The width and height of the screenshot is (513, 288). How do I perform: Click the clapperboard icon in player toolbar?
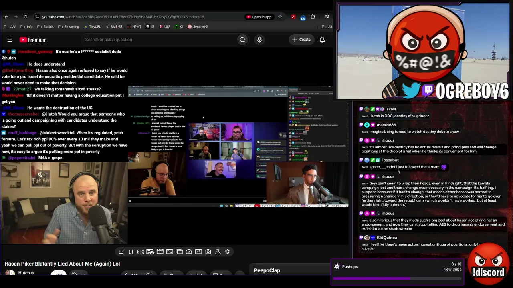click(160, 252)
